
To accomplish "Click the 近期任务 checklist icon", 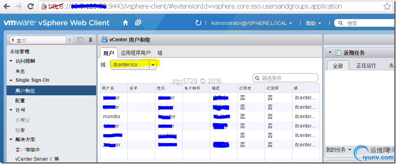I will coord(338,53).
